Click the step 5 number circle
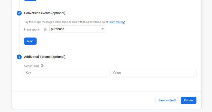 coord(19,57)
